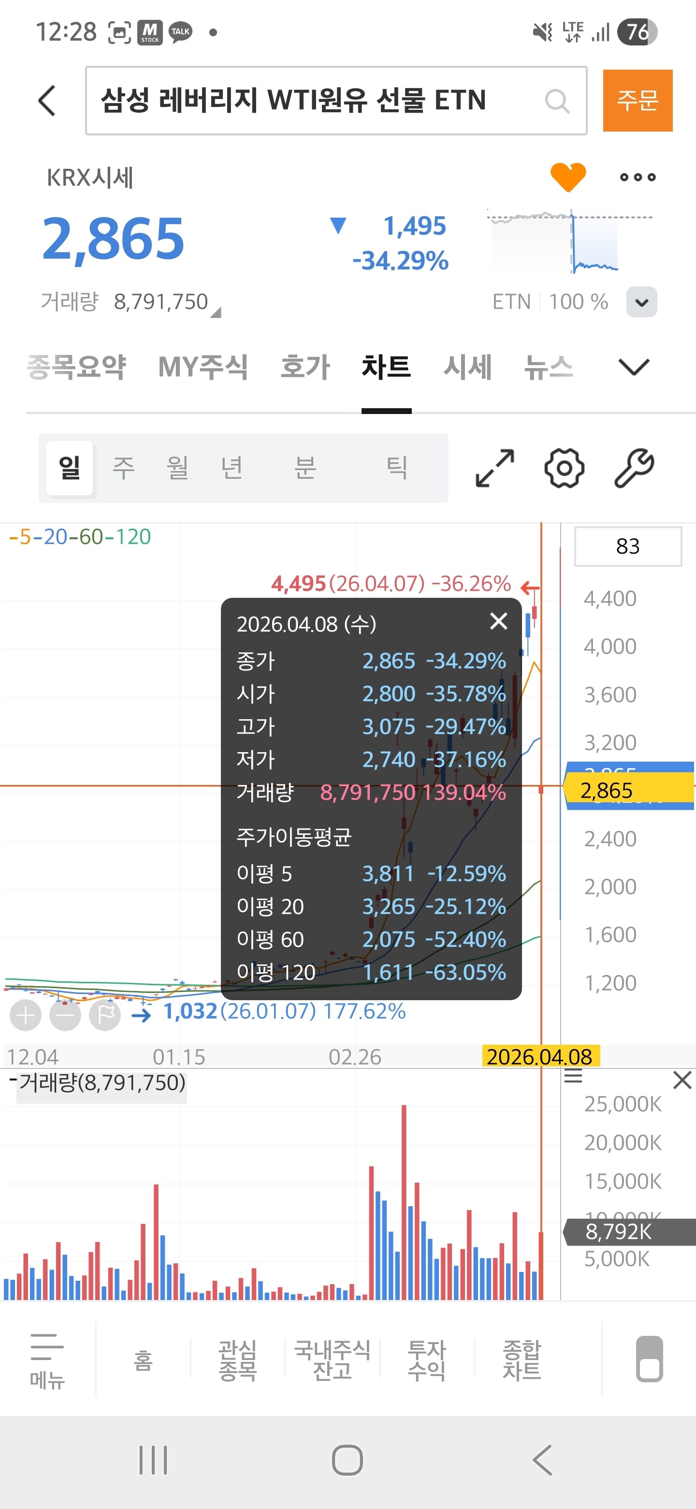The width and height of the screenshot is (696, 1509).
Task: Close the 2026.04.08 price tooltip
Action: point(499,621)
